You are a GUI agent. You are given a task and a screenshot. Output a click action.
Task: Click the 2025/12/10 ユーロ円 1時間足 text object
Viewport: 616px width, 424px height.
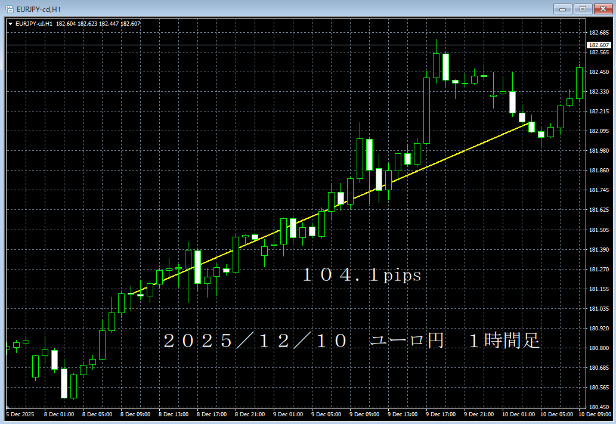352,341
